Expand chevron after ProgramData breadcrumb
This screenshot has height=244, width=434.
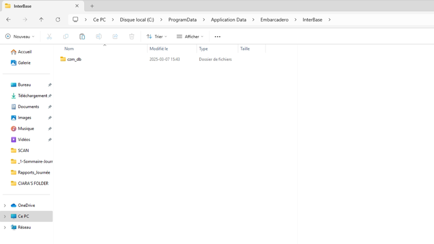tap(204, 20)
